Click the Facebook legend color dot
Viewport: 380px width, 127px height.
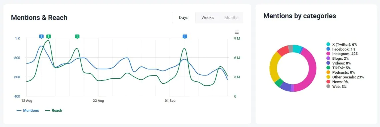pos(328,49)
